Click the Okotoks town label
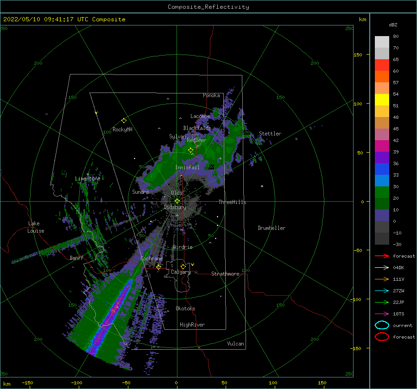The image size is (417, 389). 185,309
